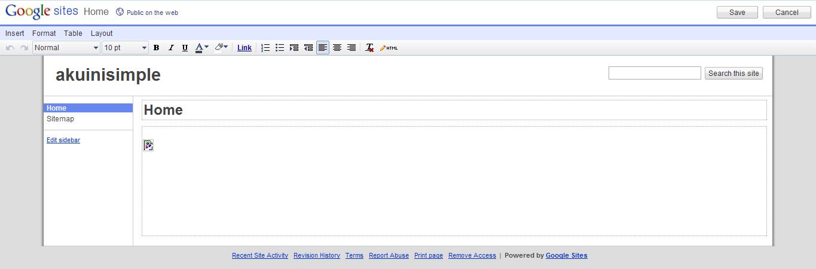Redo the last edit

(24, 48)
